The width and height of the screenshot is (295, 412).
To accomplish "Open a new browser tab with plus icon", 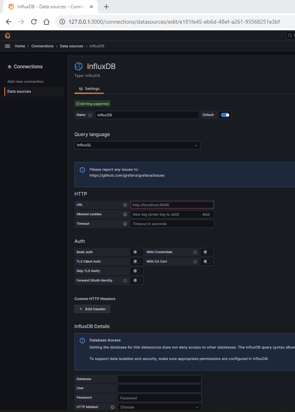I will (x=106, y=7).
